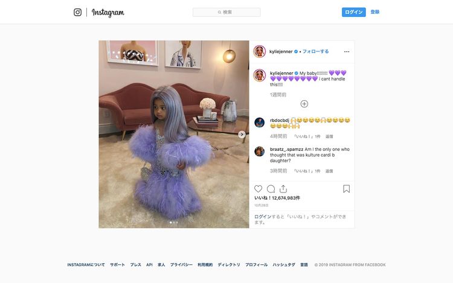The height and width of the screenshot is (283, 453).
Task: Click the blue ログイン button
Action: [x=353, y=12]
